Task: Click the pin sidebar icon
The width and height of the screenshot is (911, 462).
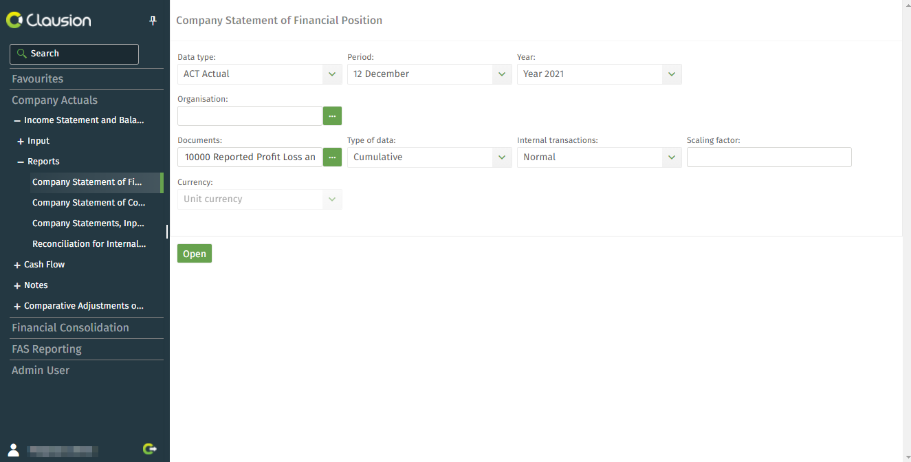Action: coord(153,21)
